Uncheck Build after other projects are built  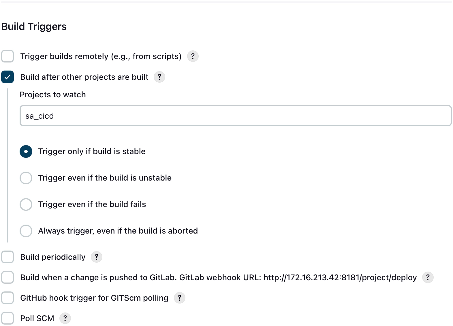pyautogui.click(x=7, y=77)
